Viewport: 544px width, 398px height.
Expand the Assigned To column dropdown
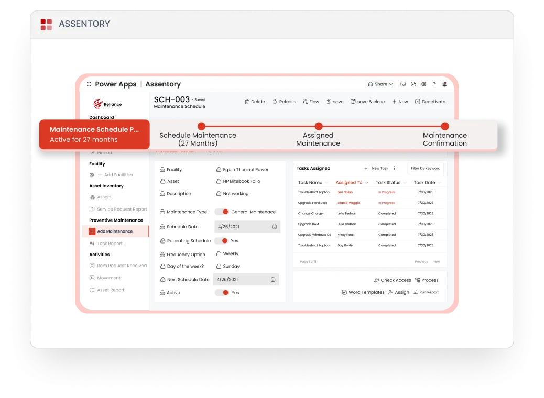point(367,183)
